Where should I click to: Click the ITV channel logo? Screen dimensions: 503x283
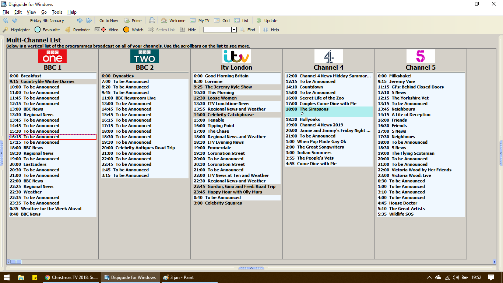click(236, 56)
